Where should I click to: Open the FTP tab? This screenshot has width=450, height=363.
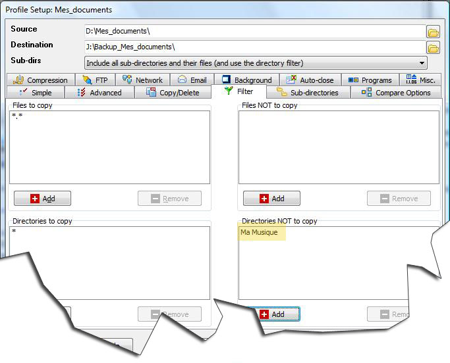95,80
